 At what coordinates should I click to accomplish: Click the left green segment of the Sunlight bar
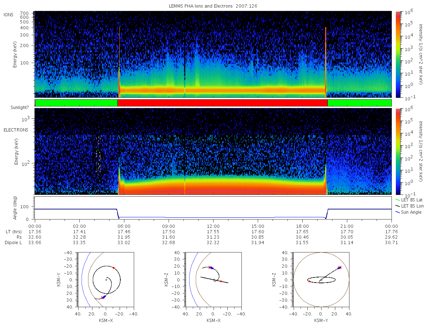[x=76, y=103]
